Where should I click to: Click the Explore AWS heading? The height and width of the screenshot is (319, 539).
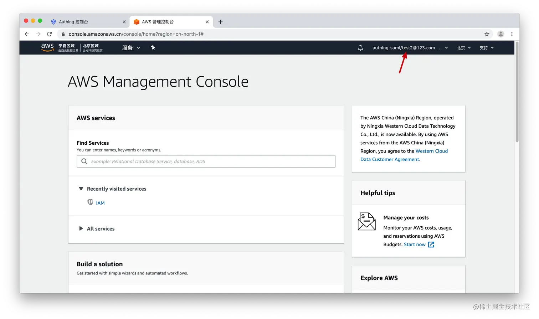pos(379,278)
